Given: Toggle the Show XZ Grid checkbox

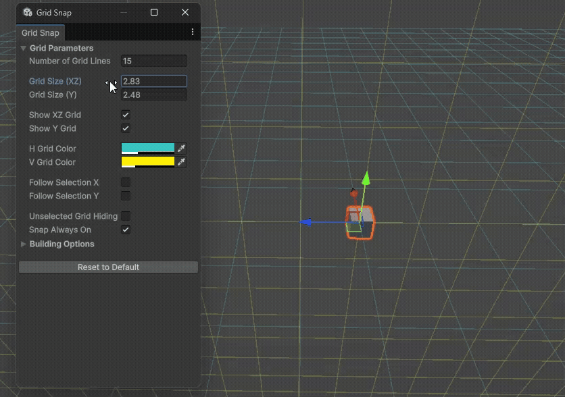Looking at the screenshot, I should click(126, 115).
